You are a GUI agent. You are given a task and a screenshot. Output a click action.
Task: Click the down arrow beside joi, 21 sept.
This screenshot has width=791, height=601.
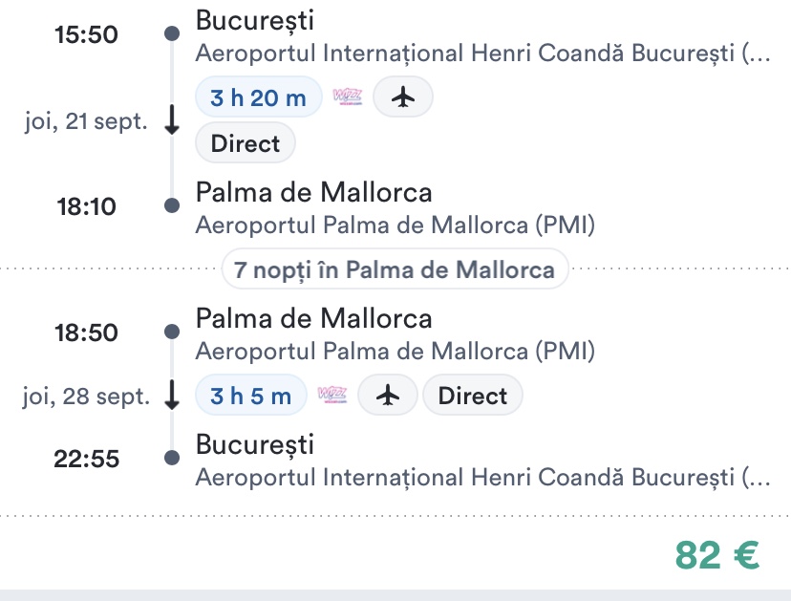pos(172,121)
